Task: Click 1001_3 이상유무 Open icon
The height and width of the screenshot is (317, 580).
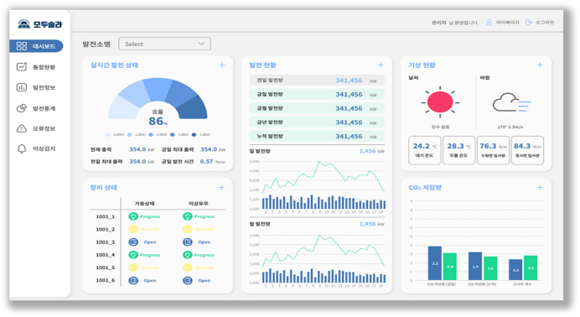Action: click(188, 242)
